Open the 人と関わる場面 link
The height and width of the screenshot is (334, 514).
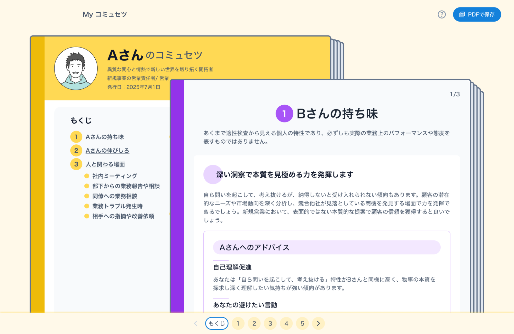[105, 164]
